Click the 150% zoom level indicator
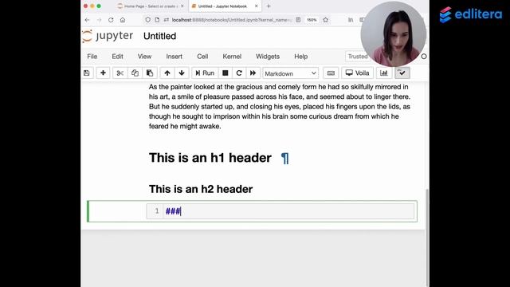The width and height of the screenshot is (510, 287). tap(312, 20)
